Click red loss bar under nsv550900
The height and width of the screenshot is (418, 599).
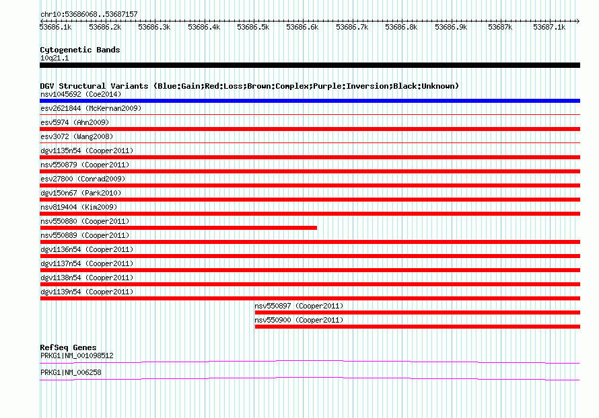click(x=417, y=327)
